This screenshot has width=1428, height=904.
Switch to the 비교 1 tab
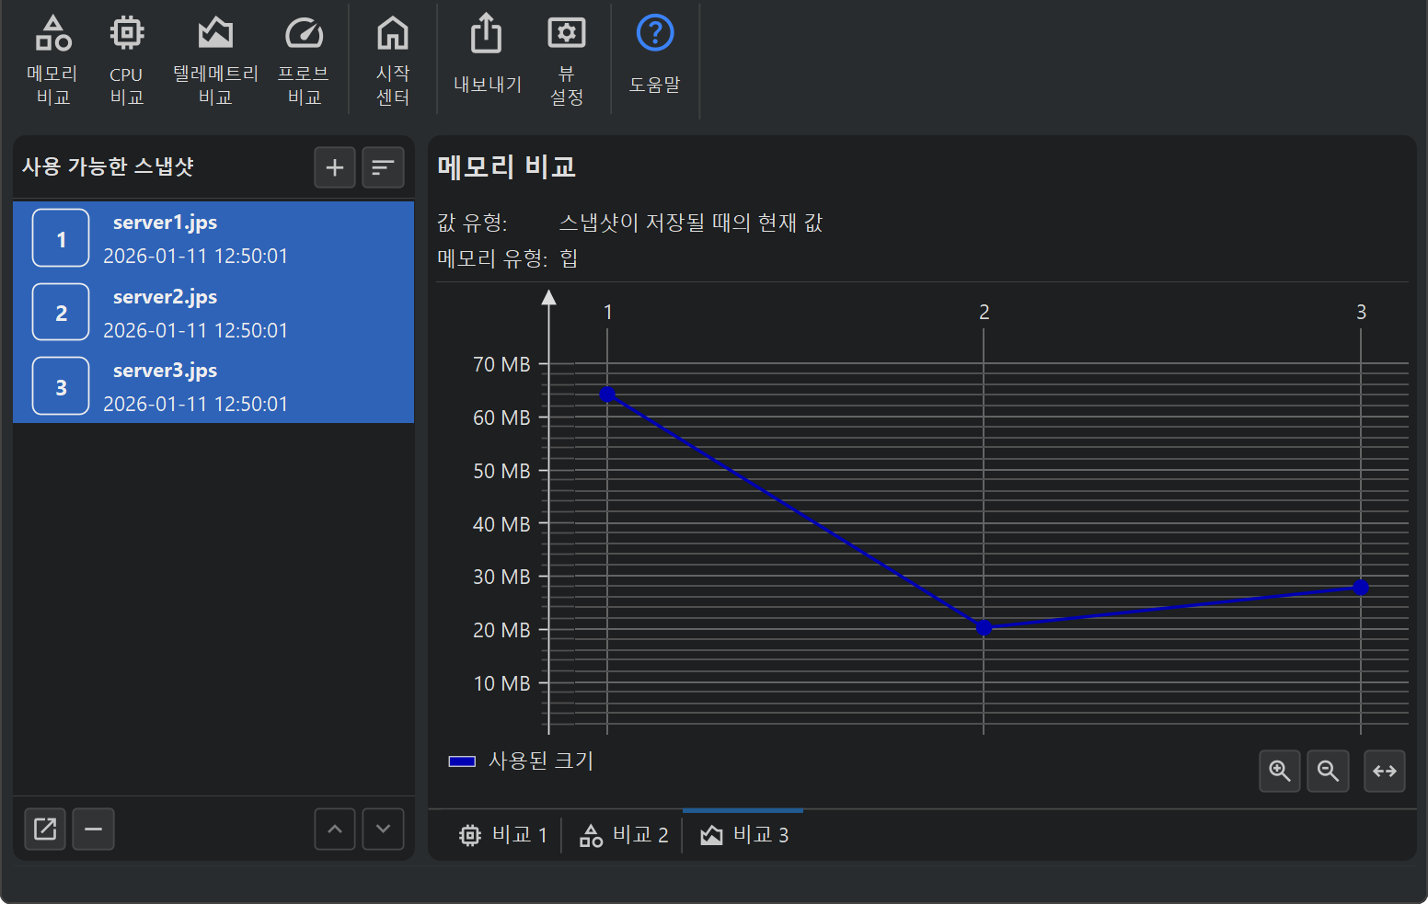[x=503, y=835]
